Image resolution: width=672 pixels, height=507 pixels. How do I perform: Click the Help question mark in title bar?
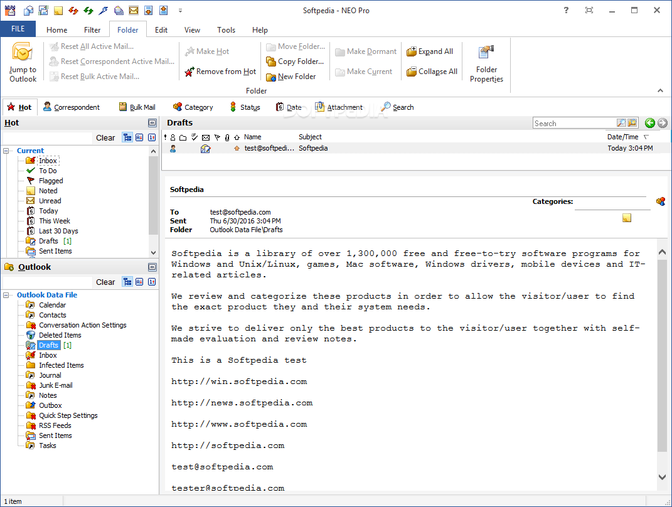click(566, 10)
